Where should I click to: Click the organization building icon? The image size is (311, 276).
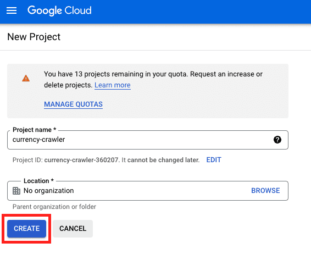tap(16, 191)
